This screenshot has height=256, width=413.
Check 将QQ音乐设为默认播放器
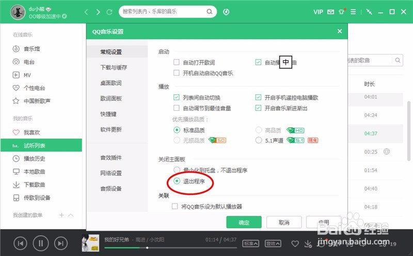[x=174, y=207]
